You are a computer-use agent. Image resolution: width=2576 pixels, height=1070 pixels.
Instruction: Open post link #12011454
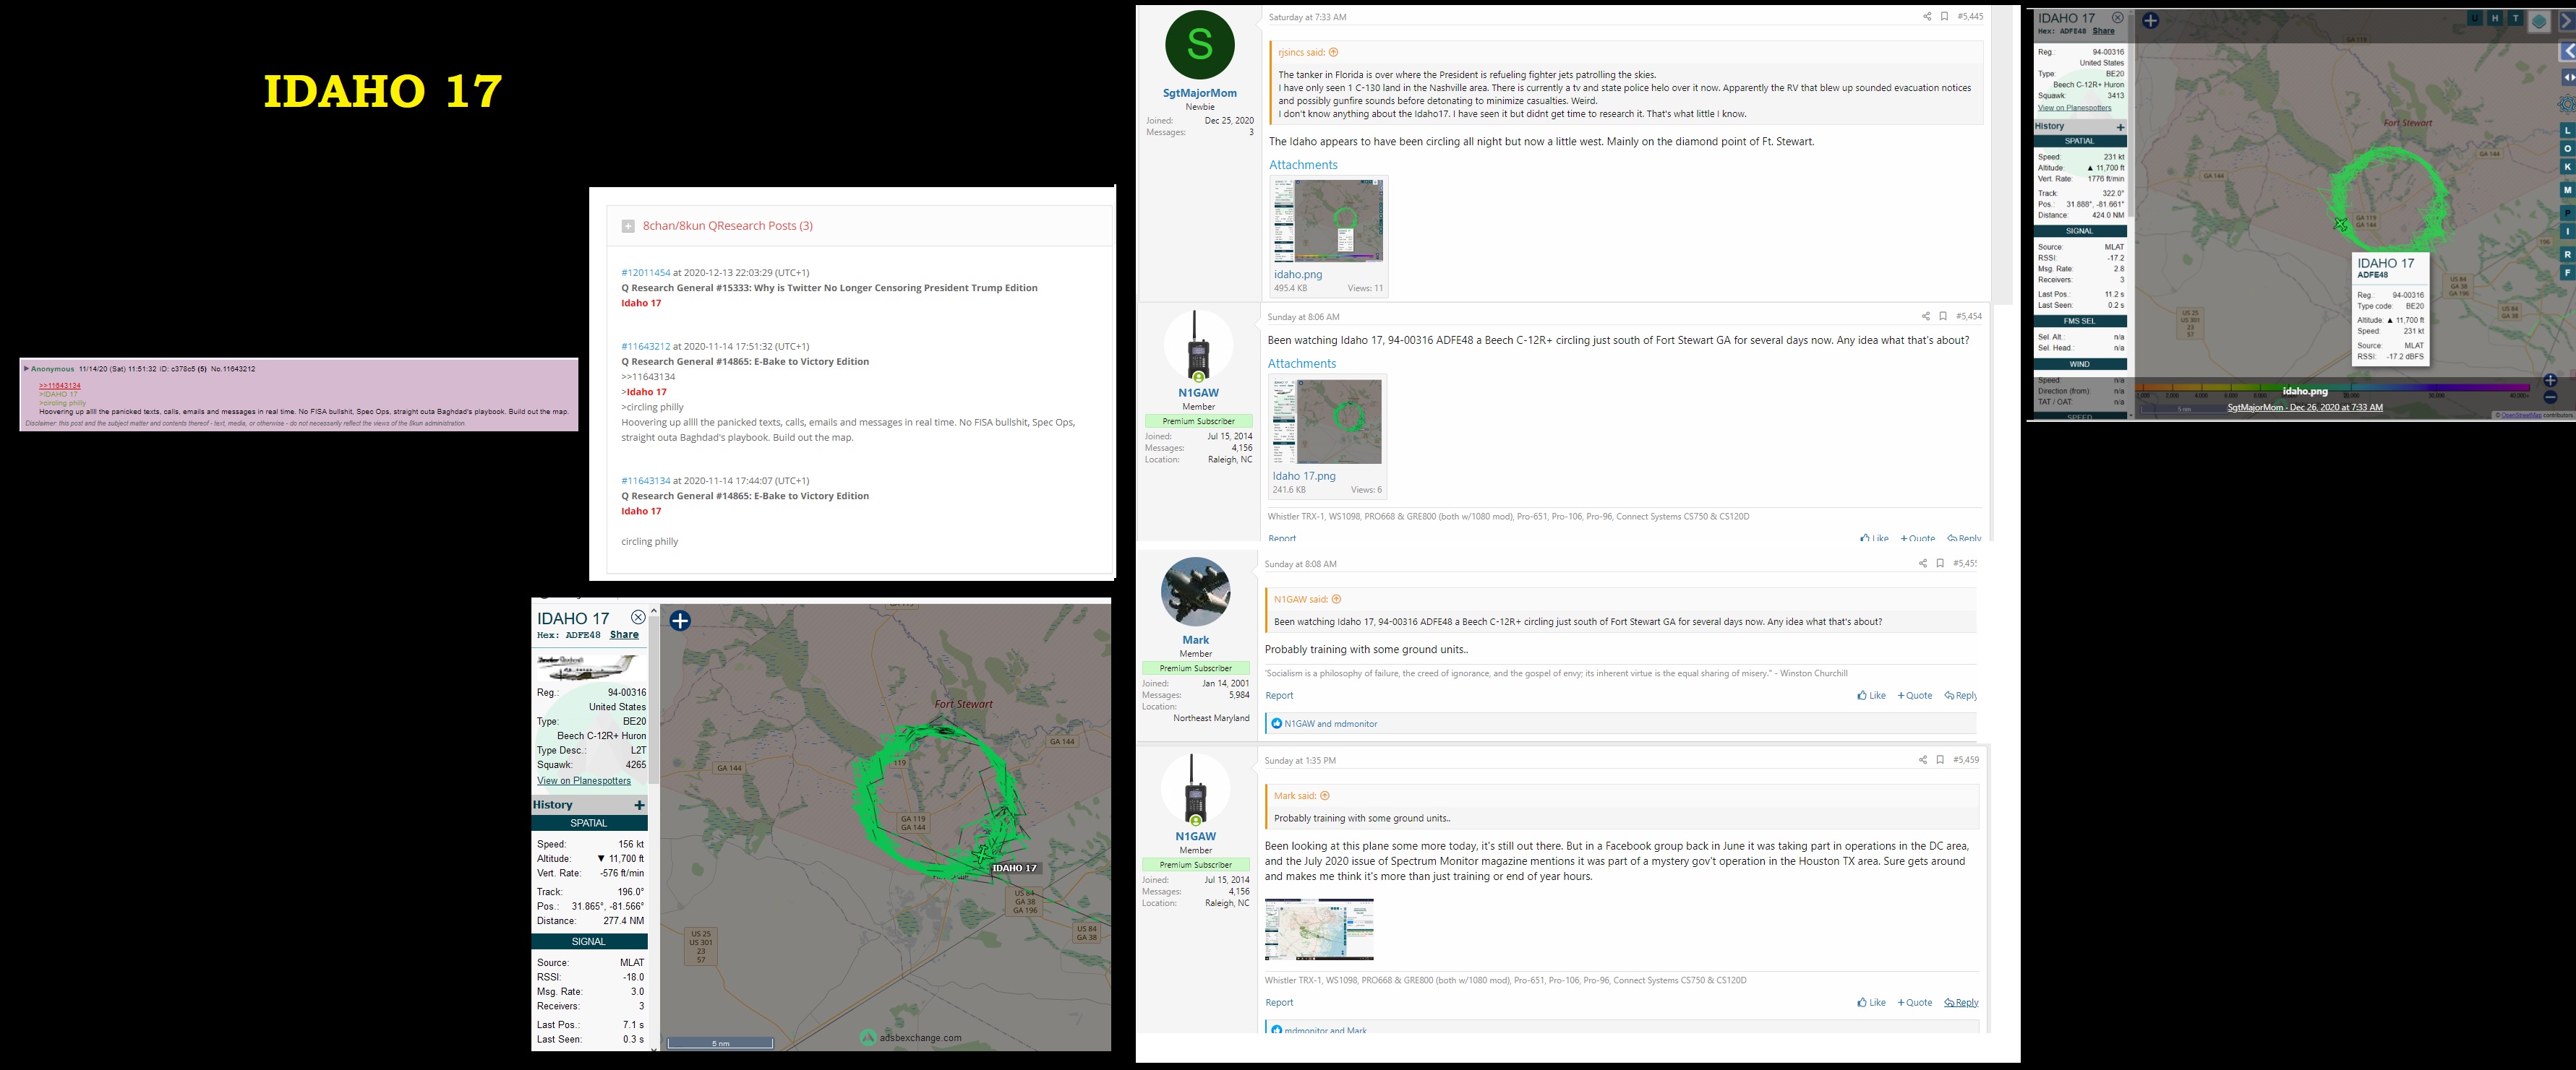click(646, 273)
